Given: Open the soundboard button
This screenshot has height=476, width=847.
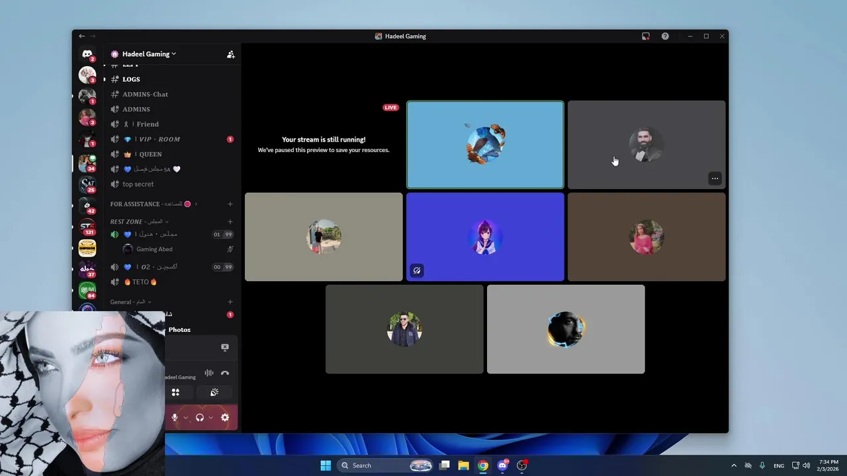Looking at the screenshot, I should 214,392.
